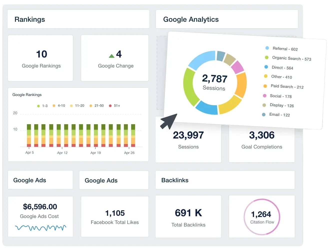
Task: Toggle the 51+ rankings legend item
Action: click(x=114, y=106)
